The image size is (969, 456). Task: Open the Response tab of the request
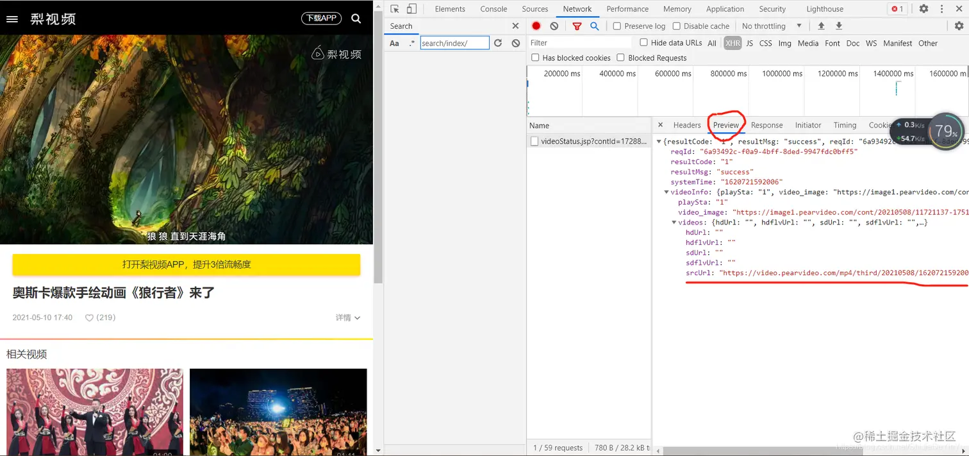point(767,125)
